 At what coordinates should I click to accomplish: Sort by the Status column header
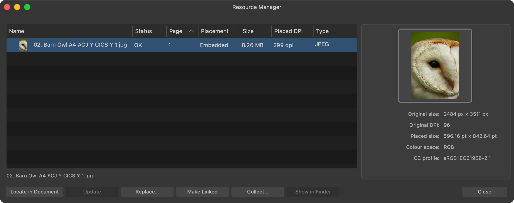pyautogui.click(x=149, y=31)
